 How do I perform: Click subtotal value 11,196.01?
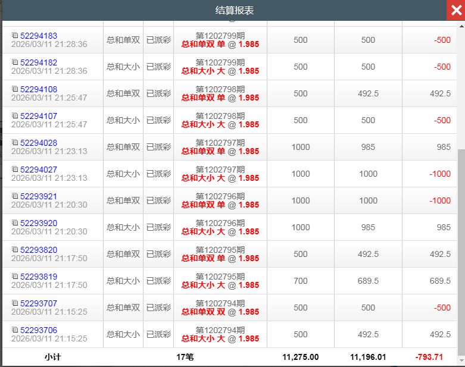click(368, 357)
